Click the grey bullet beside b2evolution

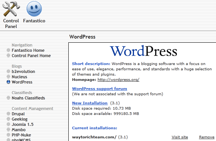point(8,71)
